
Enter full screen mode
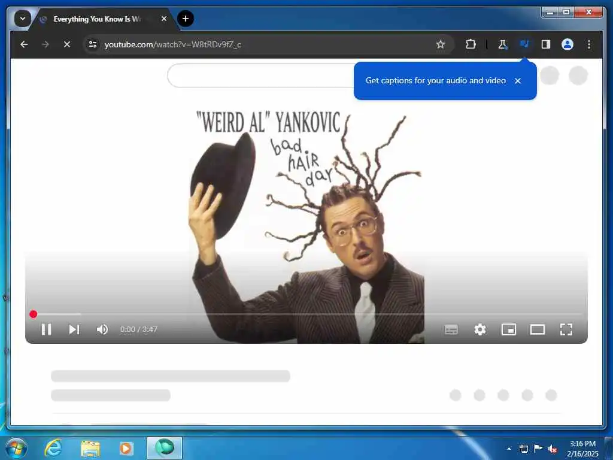point(566,329)
